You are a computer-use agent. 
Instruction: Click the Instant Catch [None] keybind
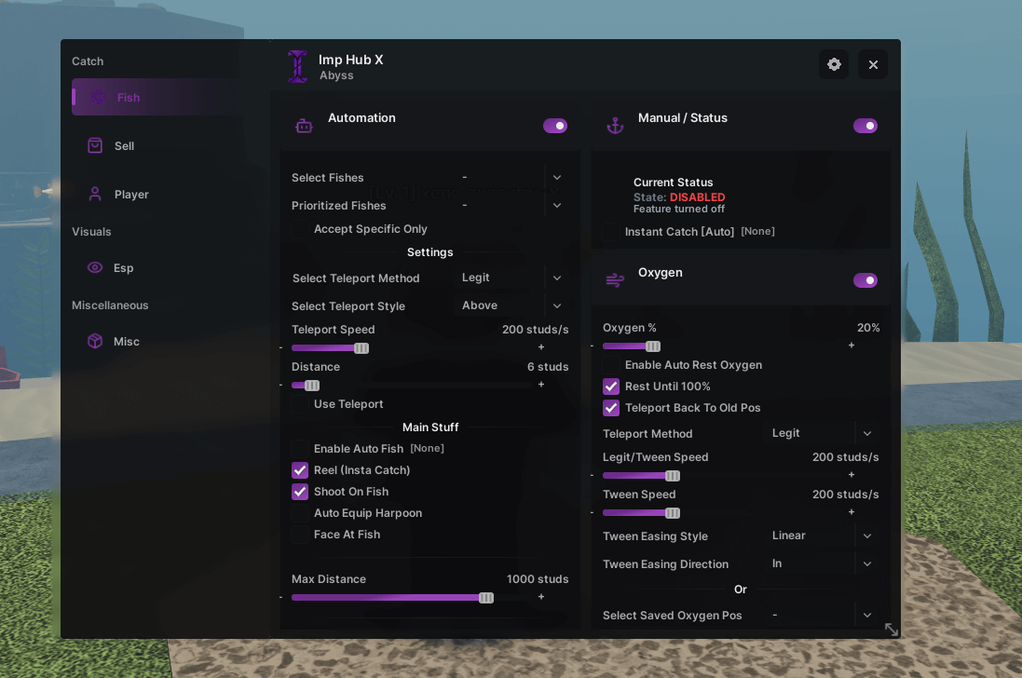point(757,232)
